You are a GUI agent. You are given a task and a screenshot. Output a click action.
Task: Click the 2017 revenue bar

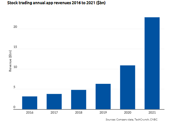coord(54,102)
